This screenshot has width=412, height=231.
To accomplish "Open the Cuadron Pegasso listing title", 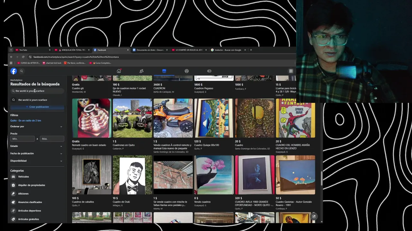I will (204, 88).
